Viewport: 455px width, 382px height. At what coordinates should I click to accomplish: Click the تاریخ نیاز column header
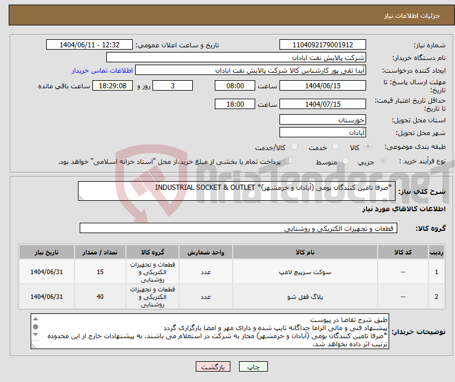[x=46, y=252]
